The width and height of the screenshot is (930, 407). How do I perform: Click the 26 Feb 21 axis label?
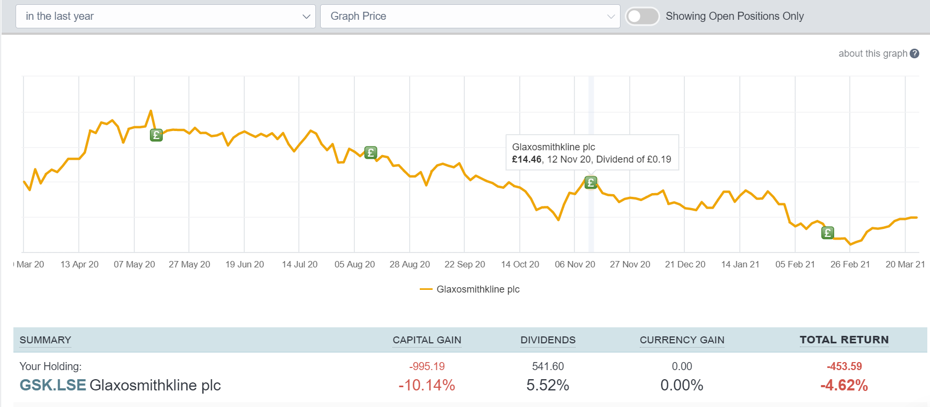pos(850,264)
